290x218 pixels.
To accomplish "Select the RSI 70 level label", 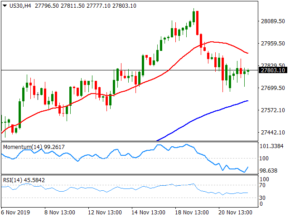I will 262,185.
